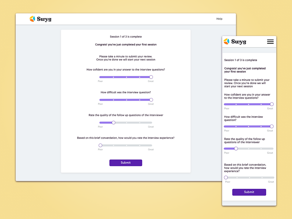
Task: Click mobile follow-up quality slider handle
Action: click(x=236, y=149)
